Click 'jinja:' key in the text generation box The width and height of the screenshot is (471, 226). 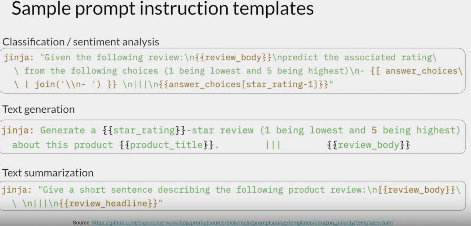click(x=17, y=130)
